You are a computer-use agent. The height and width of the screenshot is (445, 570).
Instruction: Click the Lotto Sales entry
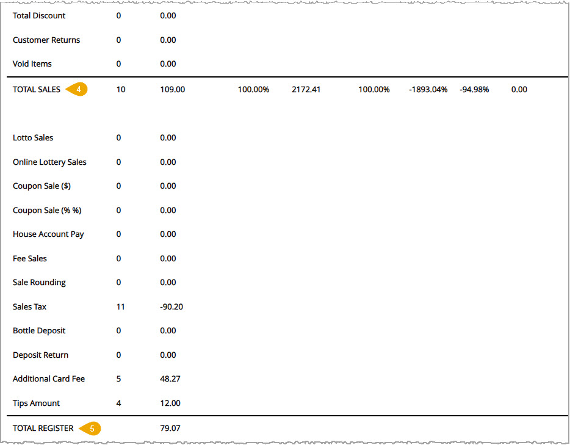[32, 137]
